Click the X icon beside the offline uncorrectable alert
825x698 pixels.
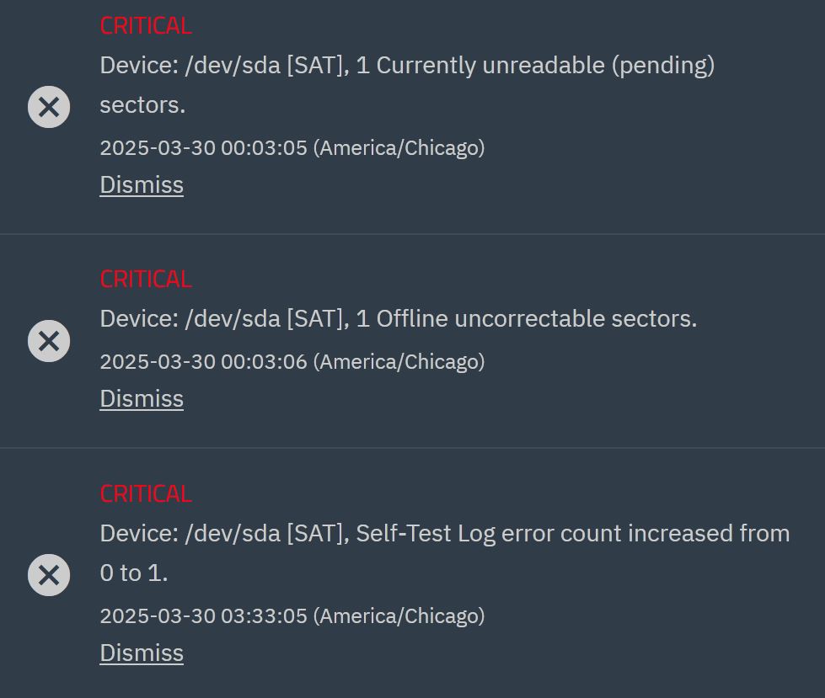(49, 341)
